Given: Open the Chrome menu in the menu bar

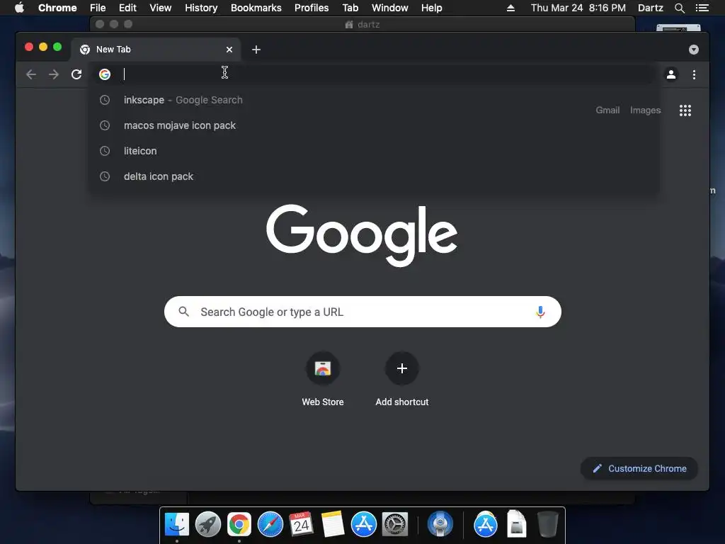Looking at the screenshot, I should point(57,8).
